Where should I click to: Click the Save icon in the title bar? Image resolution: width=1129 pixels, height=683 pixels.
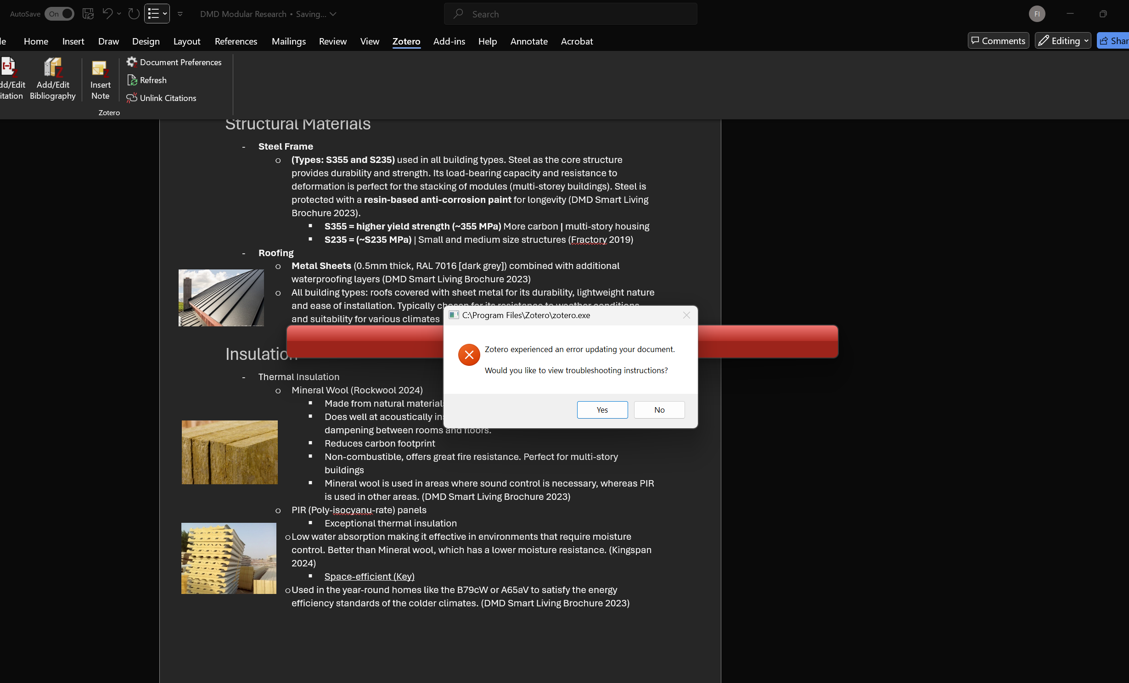point(88,14)
